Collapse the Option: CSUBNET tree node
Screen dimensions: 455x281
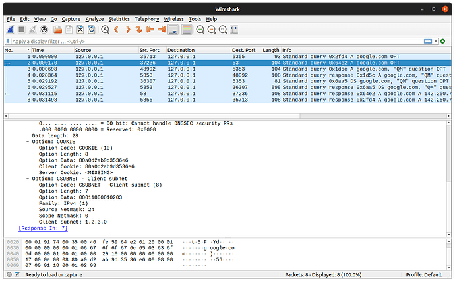[x=28, y=179]
